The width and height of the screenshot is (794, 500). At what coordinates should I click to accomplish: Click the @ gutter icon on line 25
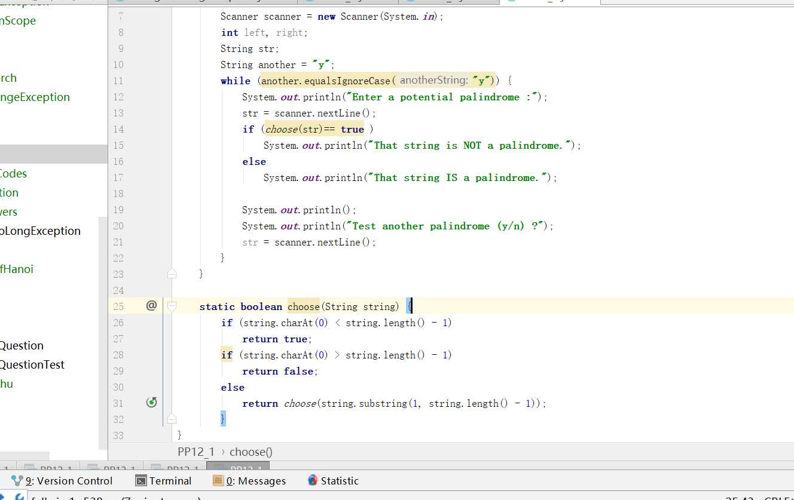151,305
